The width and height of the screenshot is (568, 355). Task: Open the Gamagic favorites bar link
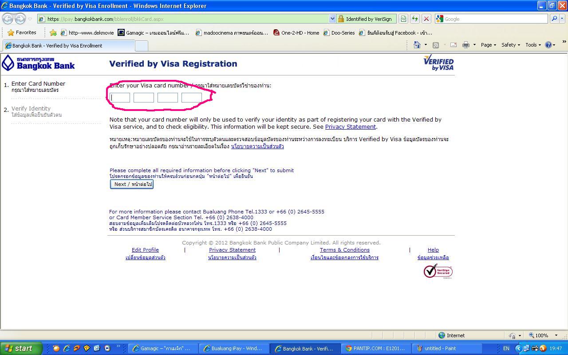(x=153, y=32)
